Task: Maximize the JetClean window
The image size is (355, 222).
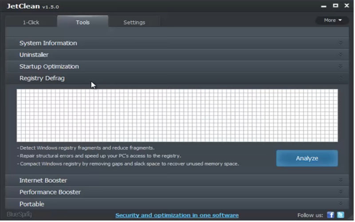Action: pos(335,5)
